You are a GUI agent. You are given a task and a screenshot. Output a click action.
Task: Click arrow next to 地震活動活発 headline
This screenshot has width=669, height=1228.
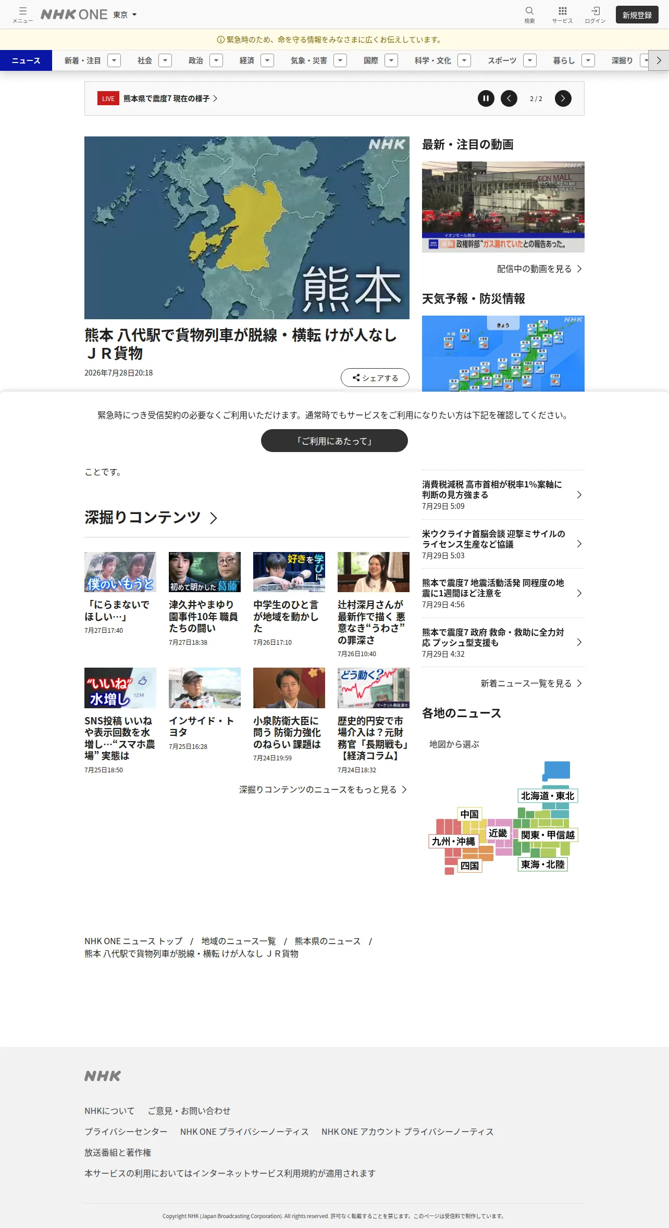coord(579,593)
